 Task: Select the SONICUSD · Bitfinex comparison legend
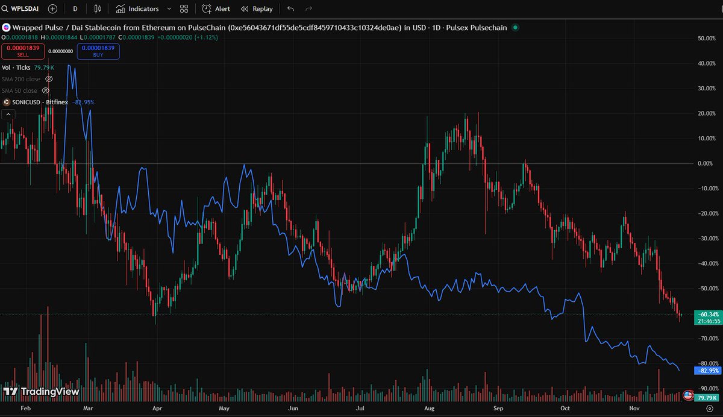[40, 102]
